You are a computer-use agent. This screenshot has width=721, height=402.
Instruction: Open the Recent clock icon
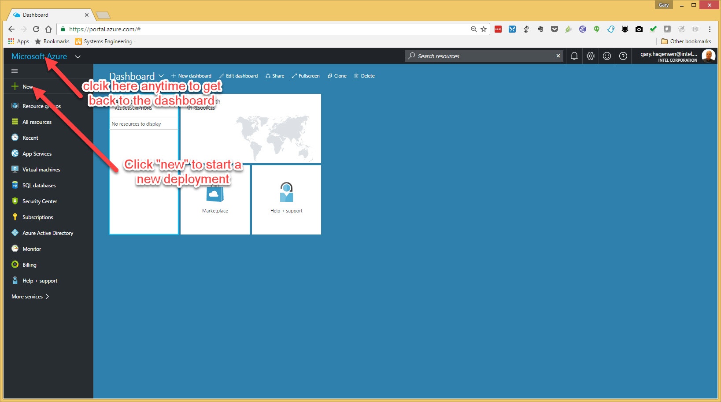tap(15, 138)
